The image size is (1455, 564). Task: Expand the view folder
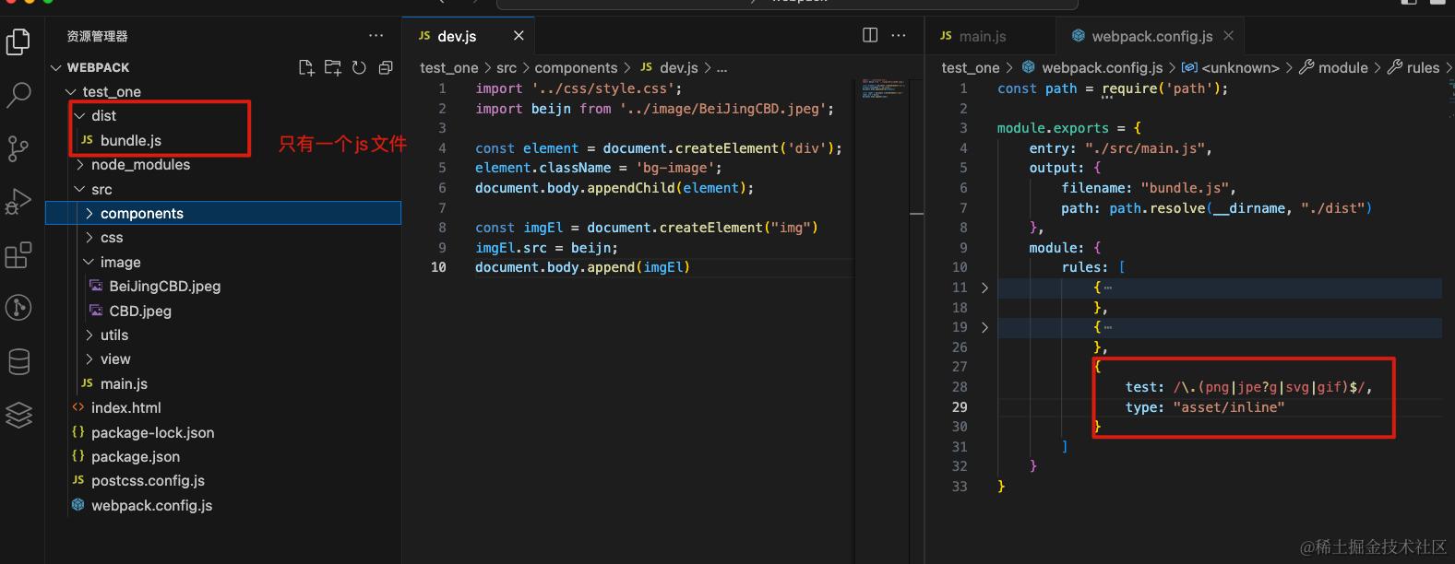(89, 358)
